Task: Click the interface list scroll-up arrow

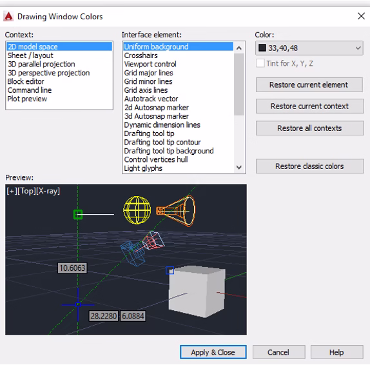Action: click(239, 48)
